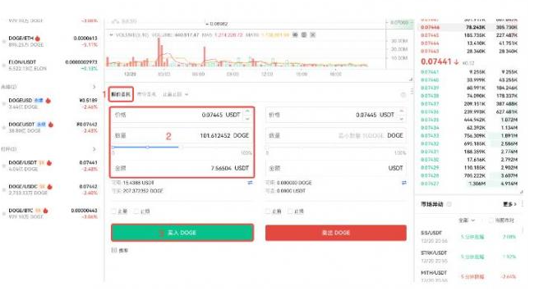The image size is (539, 300).
Task: Click the sell total USDT field
Action: [336, 168]
